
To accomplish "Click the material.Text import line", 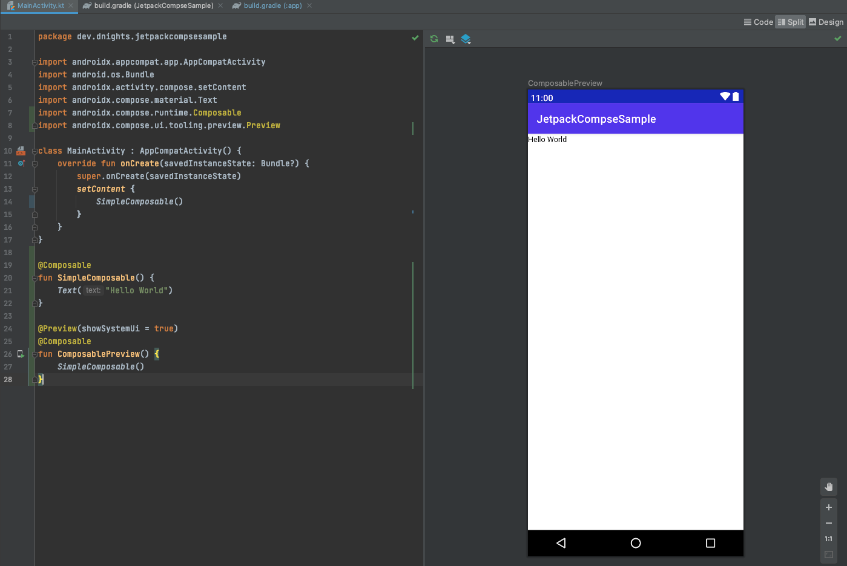I will [127, 100].
